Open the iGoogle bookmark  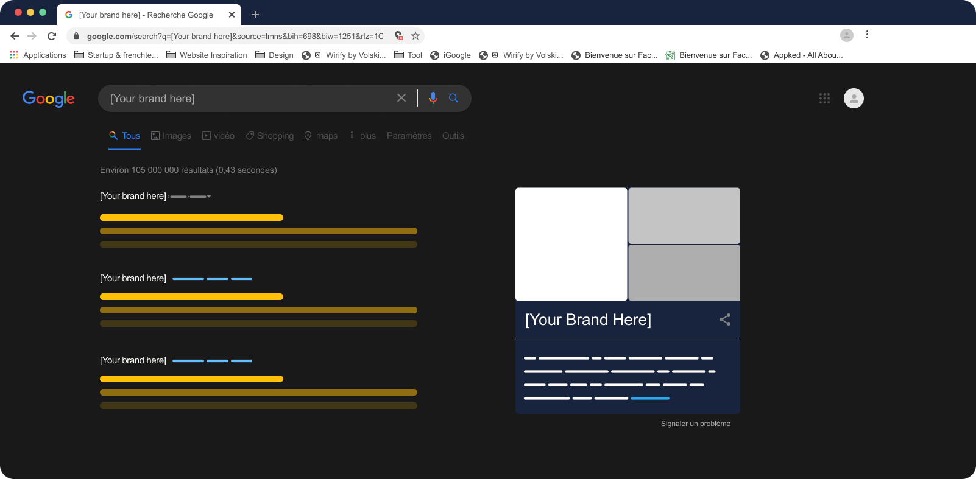[450, 55]
